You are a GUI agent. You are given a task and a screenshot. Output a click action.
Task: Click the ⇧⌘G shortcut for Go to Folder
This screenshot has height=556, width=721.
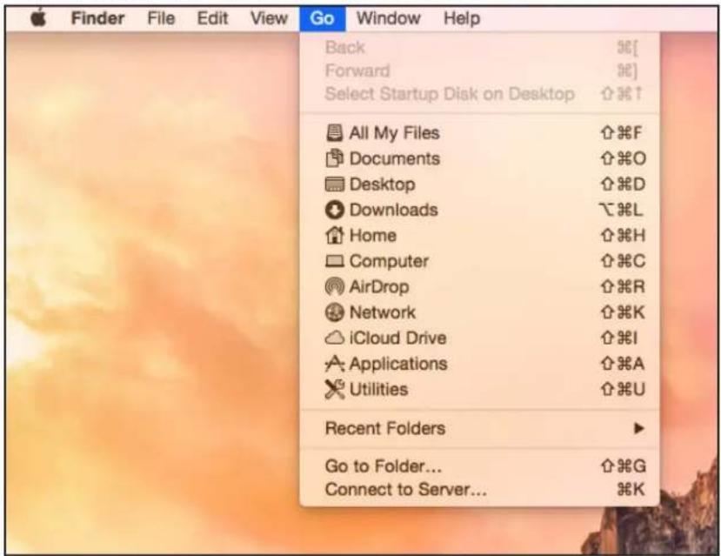(x=623, y=466)
